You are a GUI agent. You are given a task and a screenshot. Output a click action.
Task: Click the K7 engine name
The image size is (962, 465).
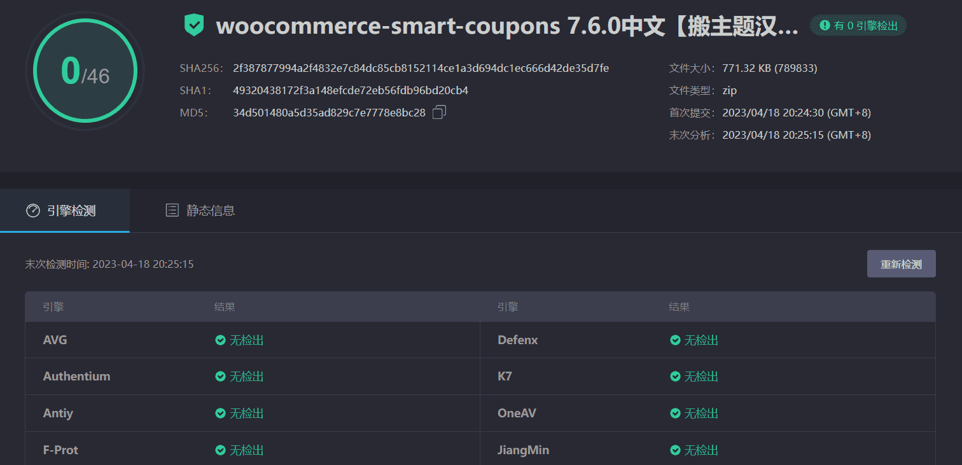pyautogui.click(x=505, y=377)
